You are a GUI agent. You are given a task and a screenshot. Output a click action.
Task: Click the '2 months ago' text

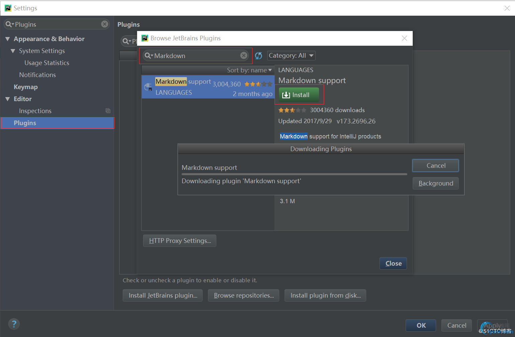252,94
